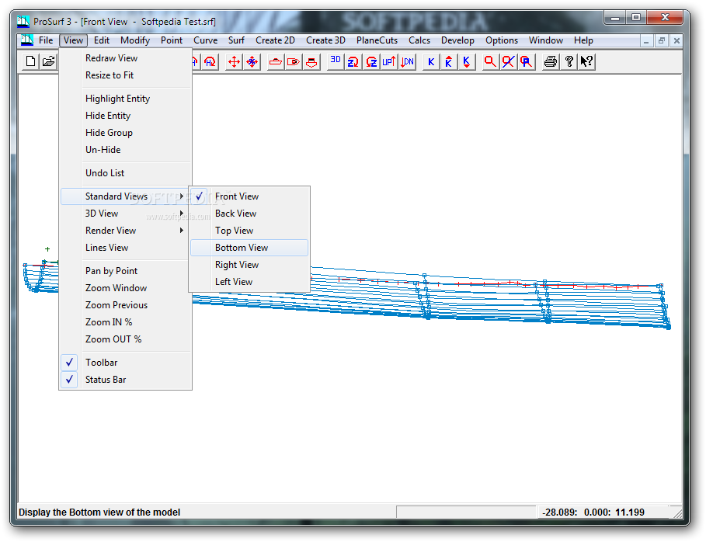The width and height of the screenshot is (706, 542).
Task: Click the DN arrow tilt icon
Action: [407, 61]
